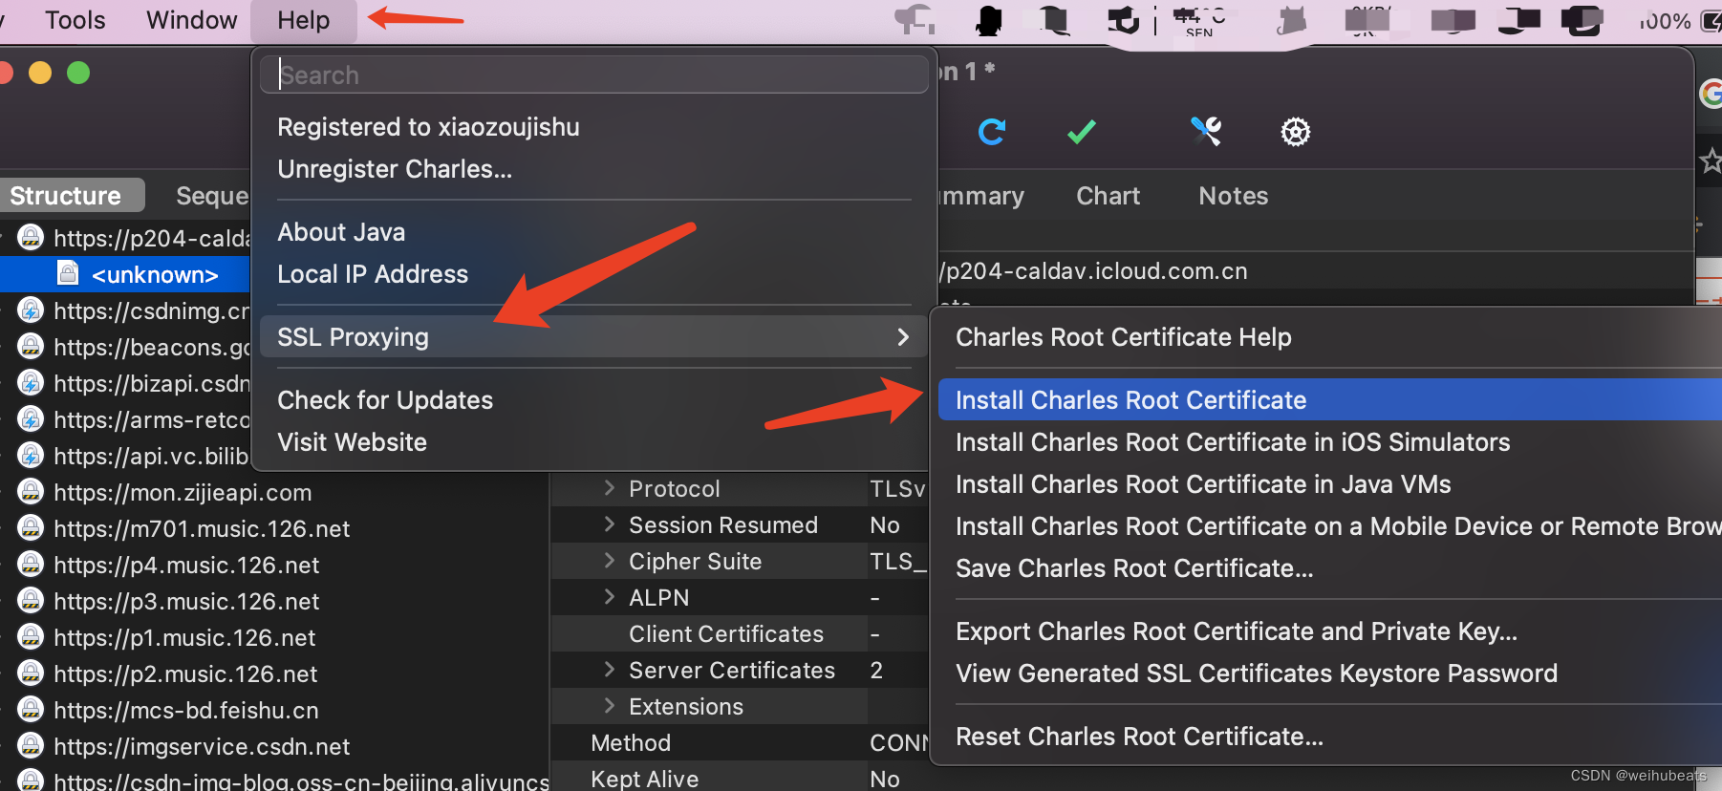Switch to Structure tab
The width and height of the screenshot is (1722, 791).
(72, 196)
